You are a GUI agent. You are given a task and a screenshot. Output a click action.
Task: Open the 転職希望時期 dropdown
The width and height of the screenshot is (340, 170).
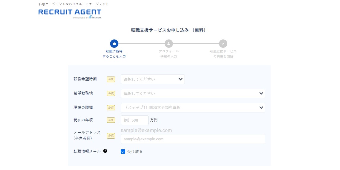click(152, 79)
